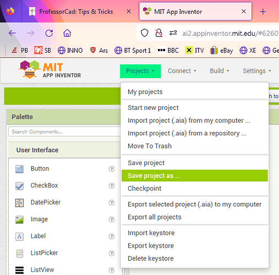Open the Ars bookmark
Viewport: 279px width, 275px height.
click(x=99, y=50)
